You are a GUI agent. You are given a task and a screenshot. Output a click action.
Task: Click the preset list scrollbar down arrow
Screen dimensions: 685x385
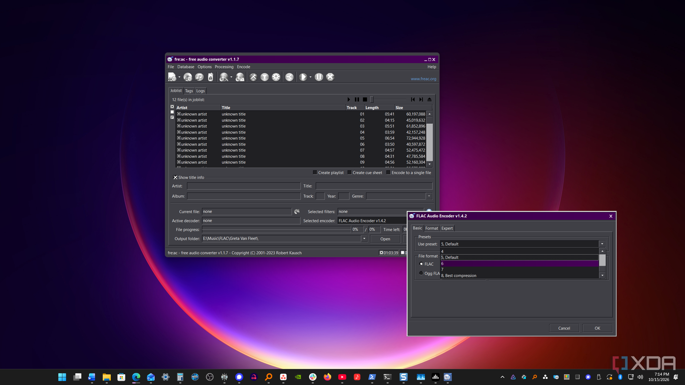click(x=602, y=275)
